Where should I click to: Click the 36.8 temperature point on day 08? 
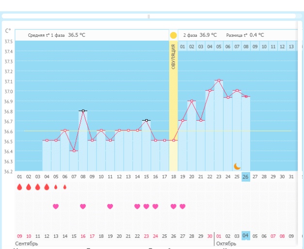[83, 111]
